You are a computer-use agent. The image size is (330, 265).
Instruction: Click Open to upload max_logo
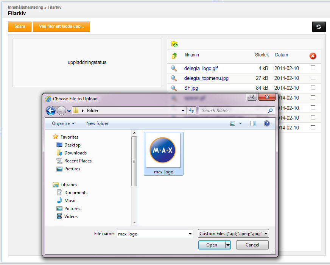pos(212,245)
